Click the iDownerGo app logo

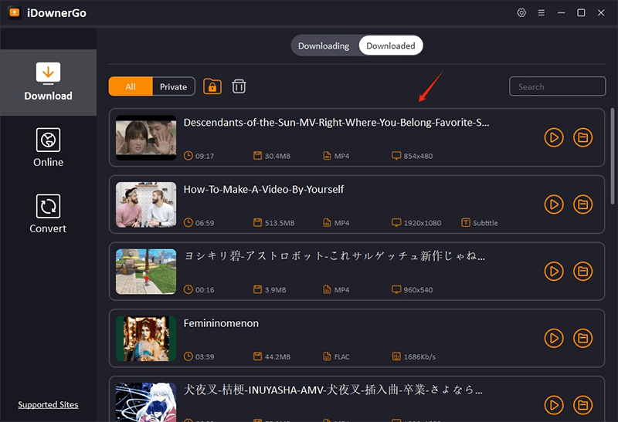click(15, 12)
